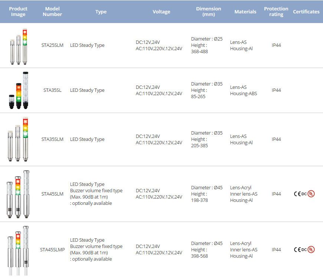The height and width of the screenshot is (277, 323).
Task: Click the Dimension (mm) column header
Action: click(208, 12)
